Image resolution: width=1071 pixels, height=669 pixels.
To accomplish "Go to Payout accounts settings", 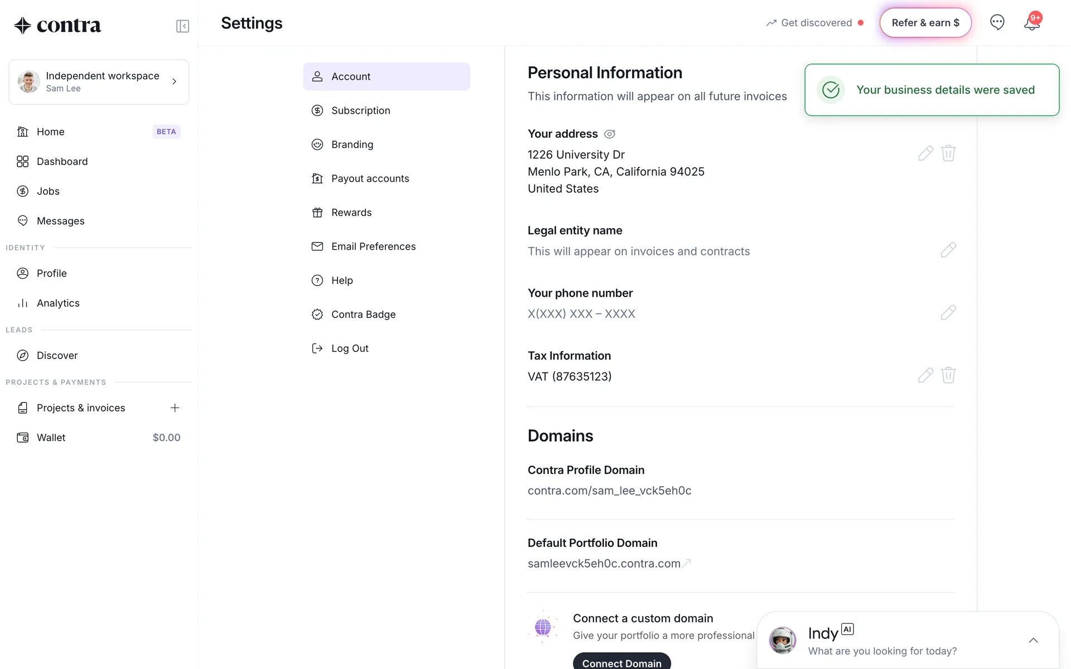I will coord(370,178).
